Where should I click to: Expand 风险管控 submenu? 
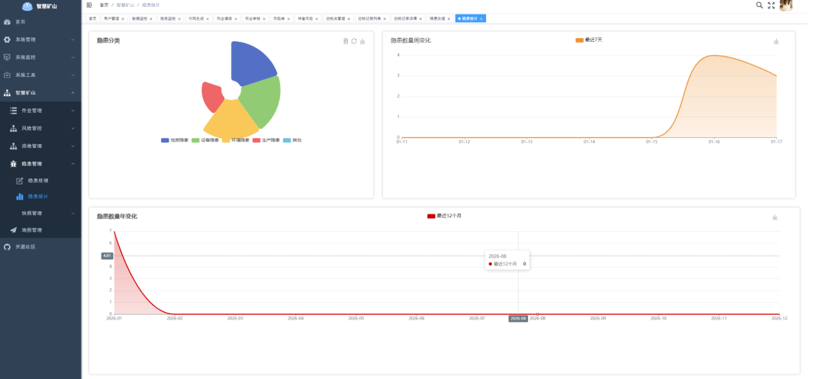click(40, 128)
